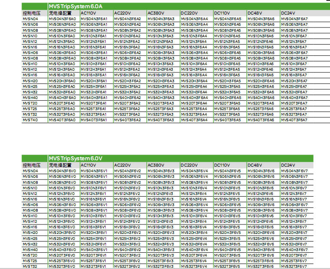The height and width of the screenshot is (269, 330).
Task: Click the MVS TripSystem 6.0A table title
Action: 75,7
